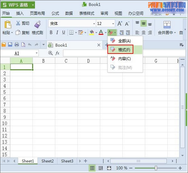
Task: Switch to the Sheet2 tab
Action: 48,161
